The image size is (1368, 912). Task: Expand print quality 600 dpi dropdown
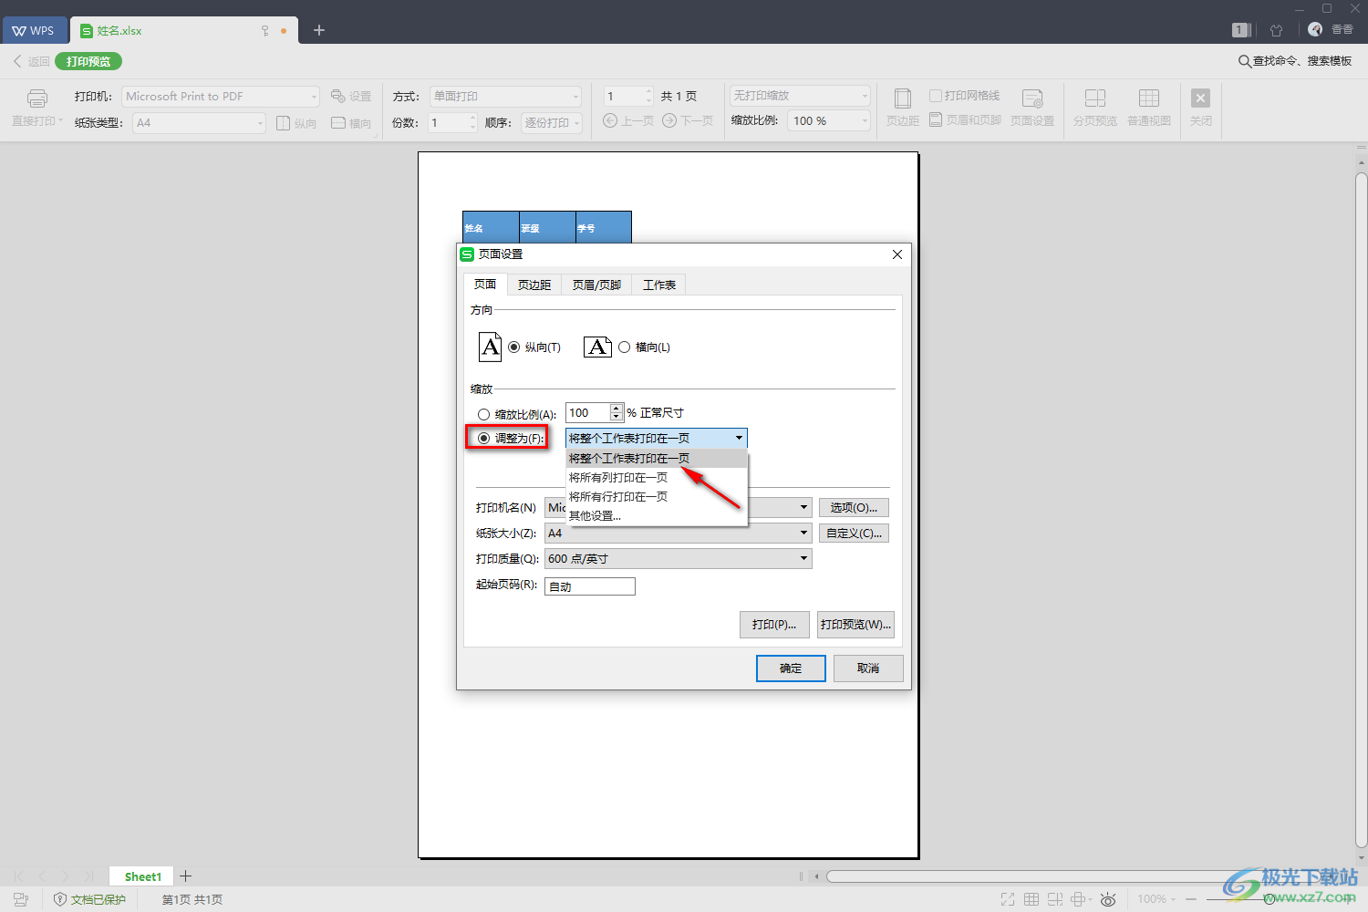tap(678, 558)
